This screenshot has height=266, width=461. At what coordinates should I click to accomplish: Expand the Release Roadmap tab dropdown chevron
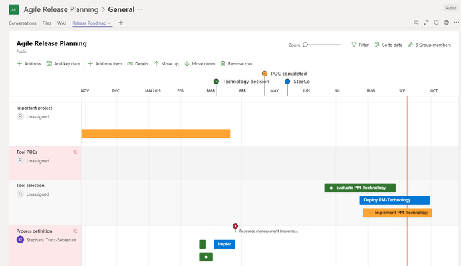point(110,23)
